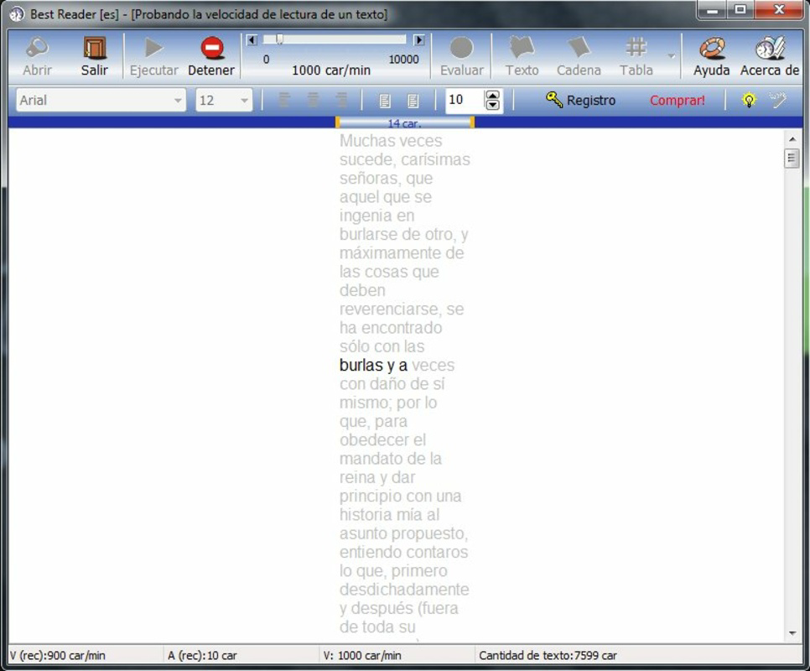The height and width of the screenshot is (671, 810).
Task: Select the first line spacing icon
Action: 385,100
